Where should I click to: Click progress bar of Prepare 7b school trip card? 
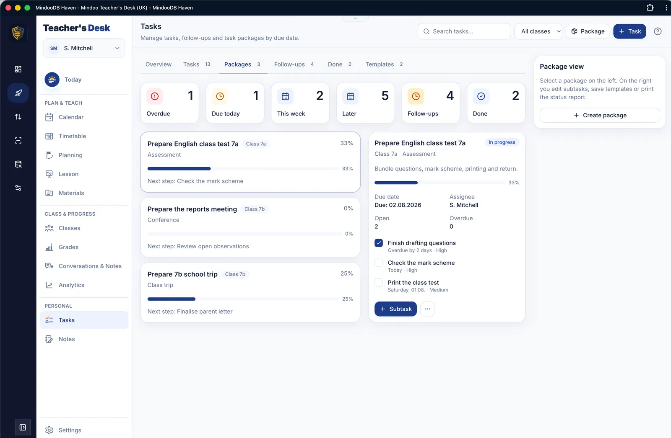tap(243, 299)
